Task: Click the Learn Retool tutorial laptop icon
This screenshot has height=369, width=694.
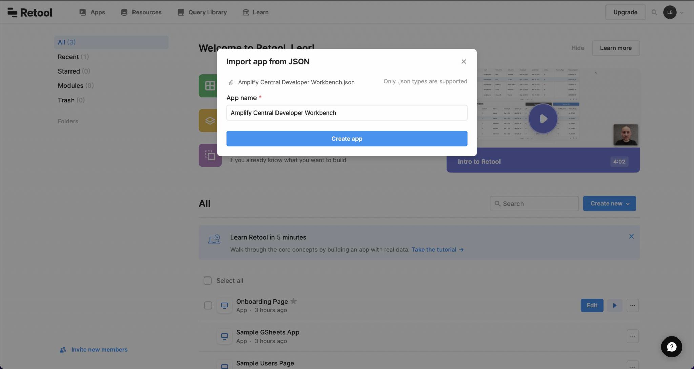Action: (214, 240)
